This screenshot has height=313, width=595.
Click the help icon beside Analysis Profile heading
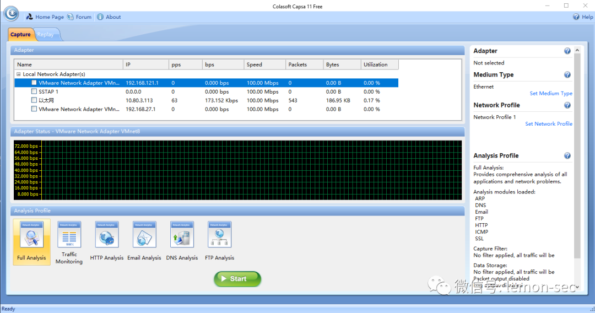pos(567,155)
